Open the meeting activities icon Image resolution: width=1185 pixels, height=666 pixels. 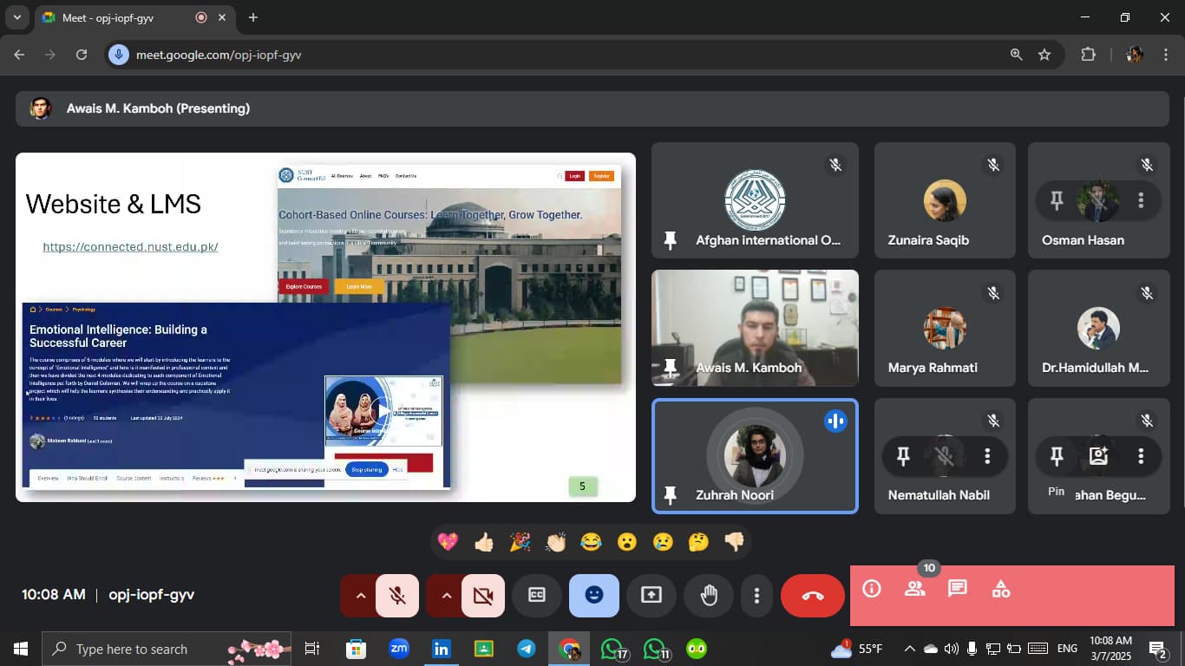tap(1001, 589)
